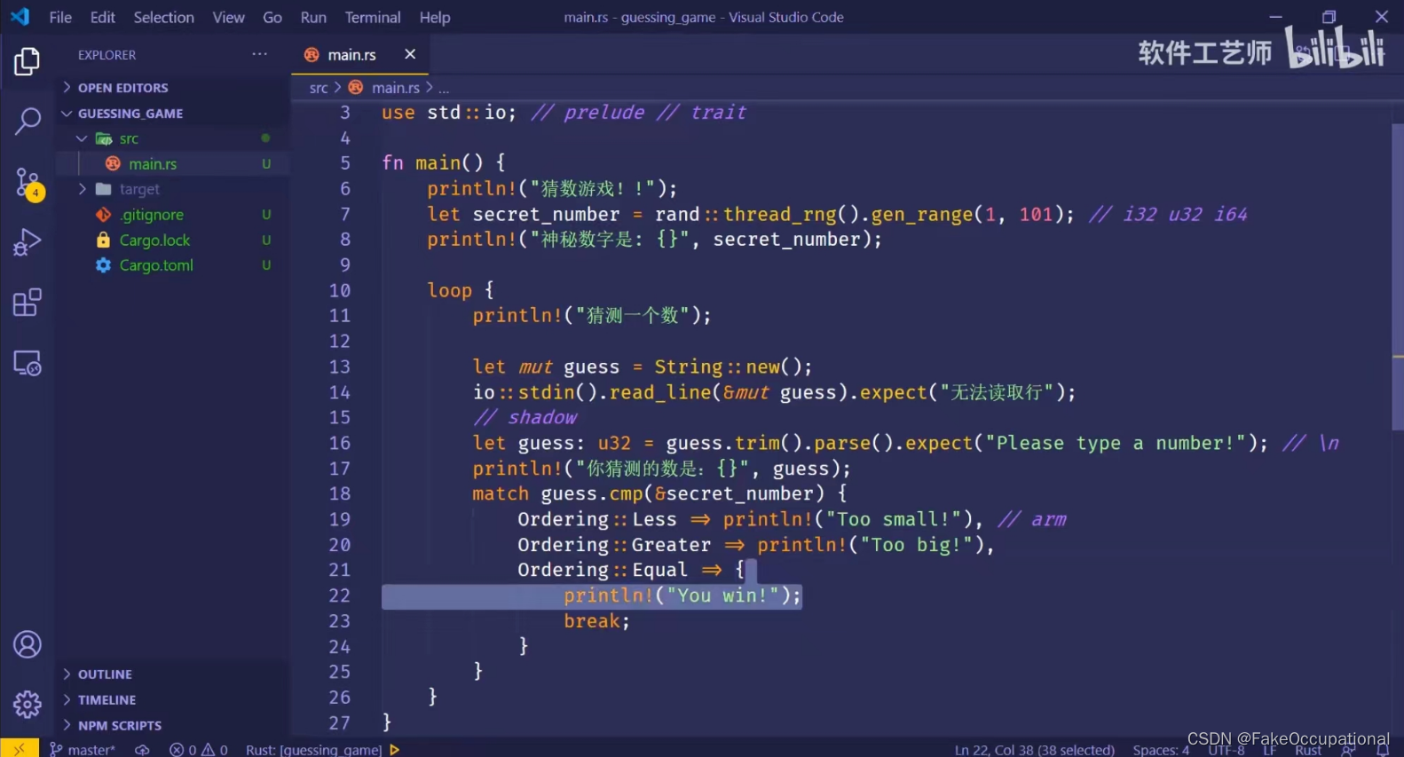Click the Cargo.toml gear icon
Image resolution: width=1404 pixels, height=757 pixels.
click(104, 265)
